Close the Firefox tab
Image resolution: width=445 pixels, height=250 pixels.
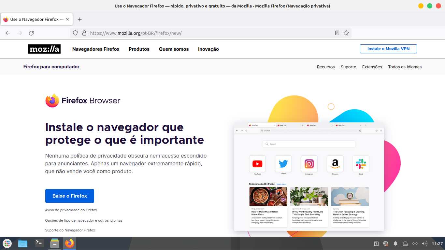[67, 19]
